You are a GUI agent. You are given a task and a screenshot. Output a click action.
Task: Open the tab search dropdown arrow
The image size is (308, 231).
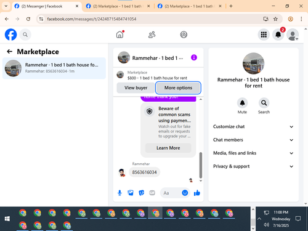pos(6,6)
